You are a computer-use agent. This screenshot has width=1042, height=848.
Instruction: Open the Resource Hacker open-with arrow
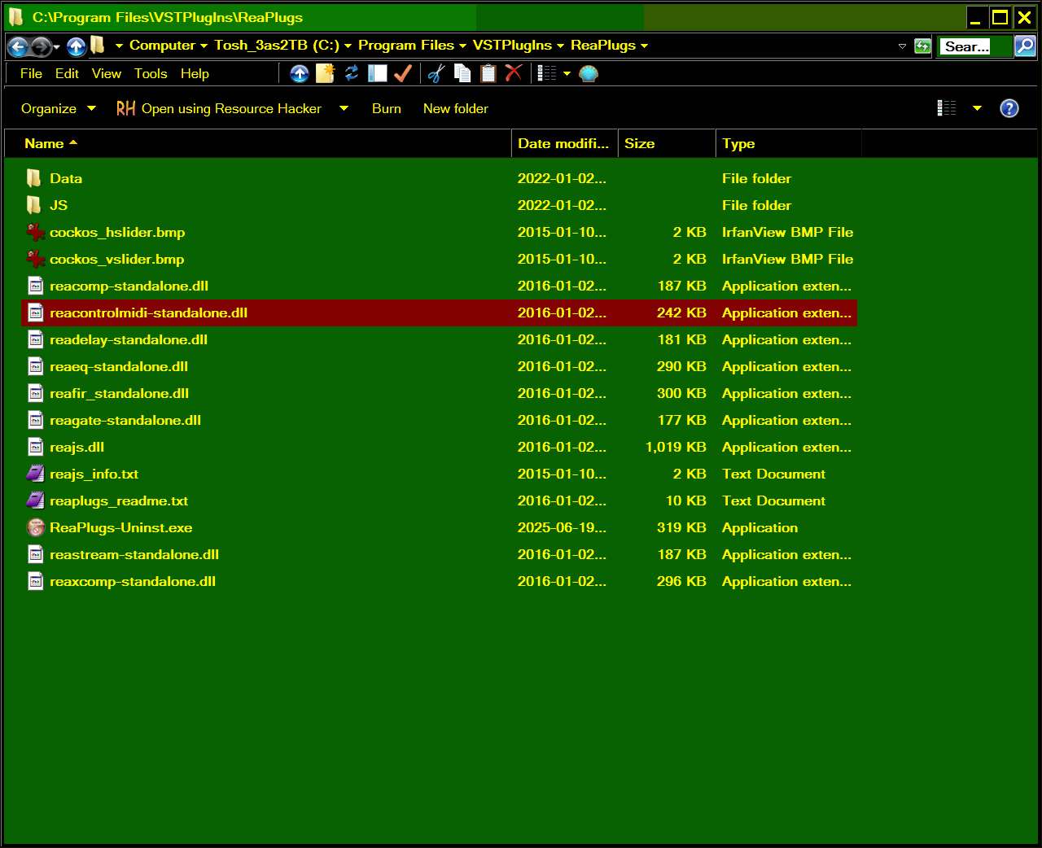pyautogui.click(x=344, y=108)
